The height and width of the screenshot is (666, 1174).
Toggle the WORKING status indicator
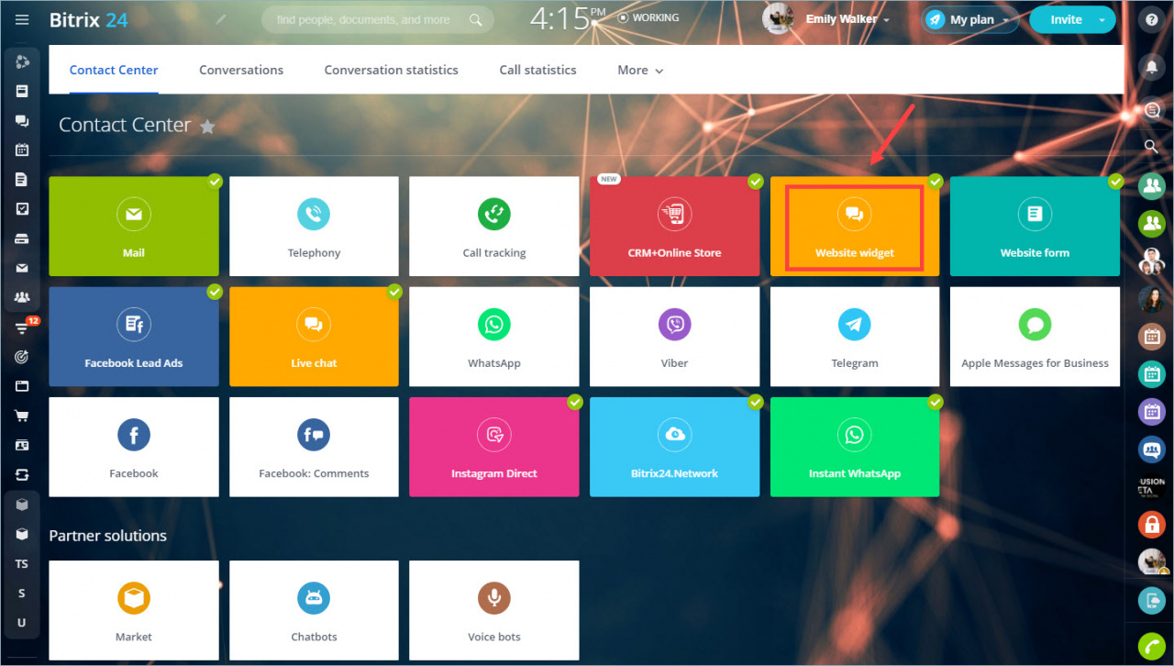[648, 17]
